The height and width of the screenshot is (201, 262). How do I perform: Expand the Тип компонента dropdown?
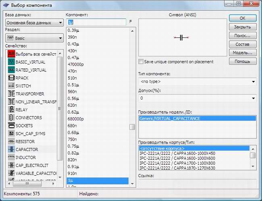pos(198,82)
